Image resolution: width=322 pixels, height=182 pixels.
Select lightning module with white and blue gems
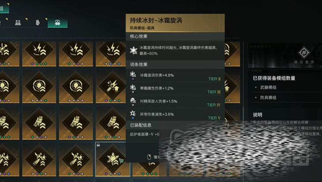(x=111, y=54)
